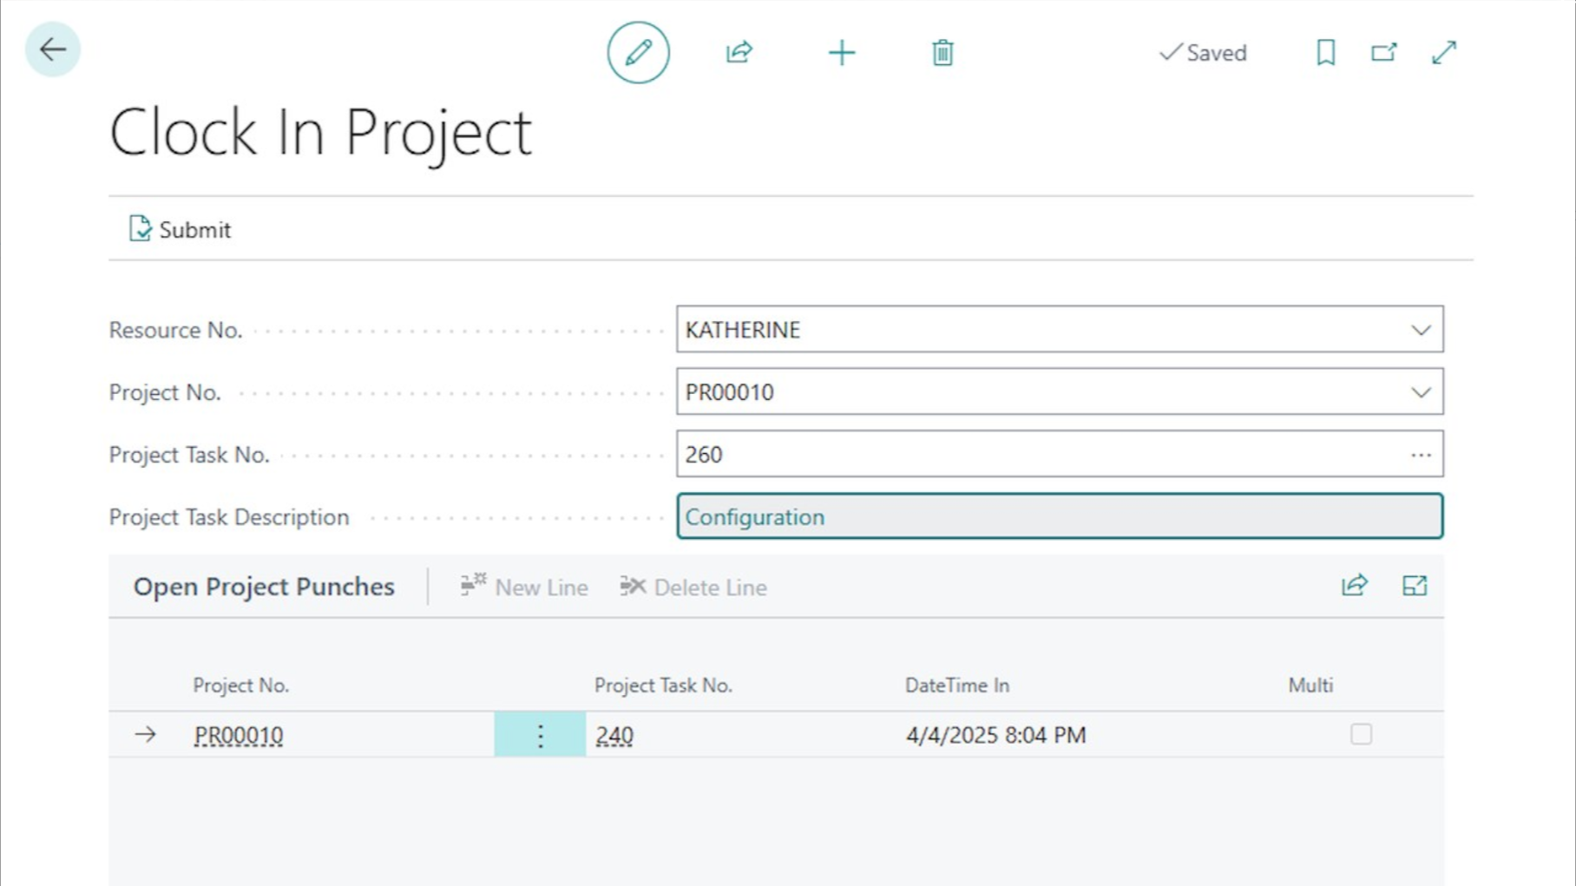The height and width of the screenshot is (886, 1576).
Task: Toggle the Multi checkbox for PR00010
Action: point(1361,735)
